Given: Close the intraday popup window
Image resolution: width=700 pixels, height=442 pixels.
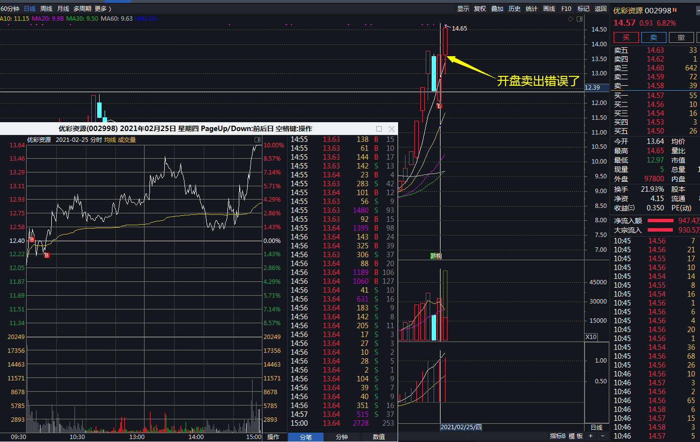Looking at the screenshot, I should point(392,129).
